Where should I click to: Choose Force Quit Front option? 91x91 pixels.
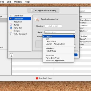pyautogui.click(x=58, y=58)
